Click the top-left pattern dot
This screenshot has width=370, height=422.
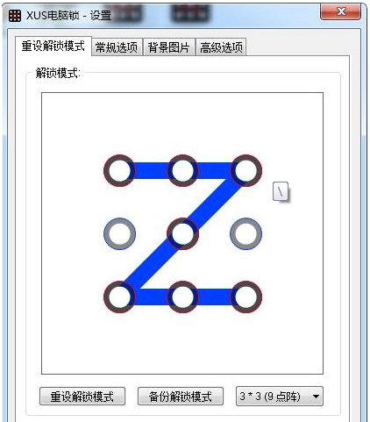pos(119,170)
